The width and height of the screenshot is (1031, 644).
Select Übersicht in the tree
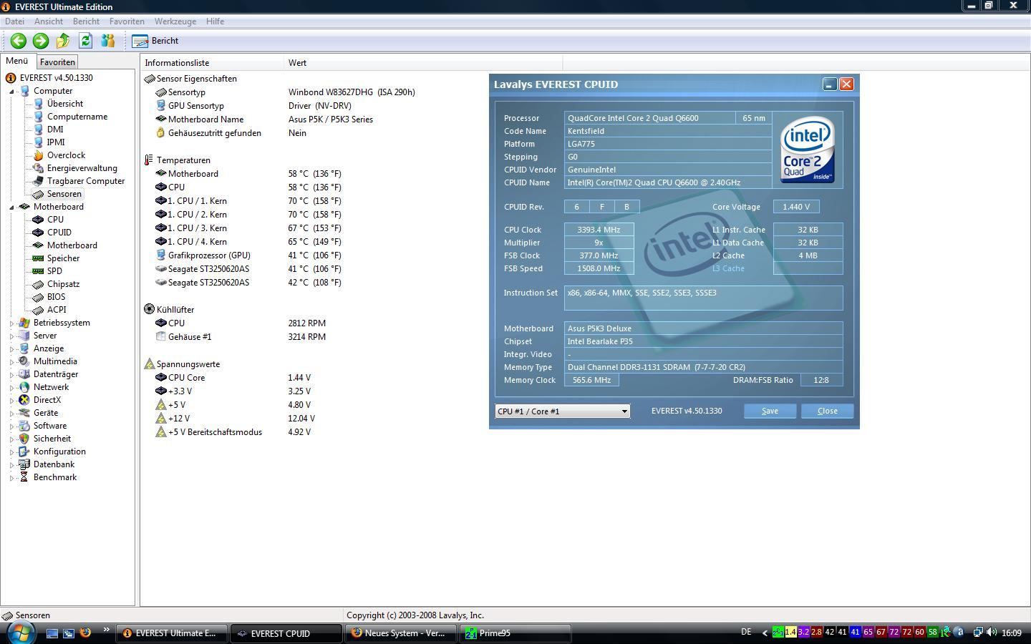pyautogui.click(x=64, y=104)
